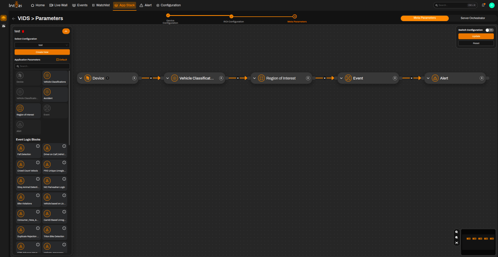Open the Select Configuration dropdown
Image resolution: width=498 pixels, height=257 pixels.
tap(42, 45)
